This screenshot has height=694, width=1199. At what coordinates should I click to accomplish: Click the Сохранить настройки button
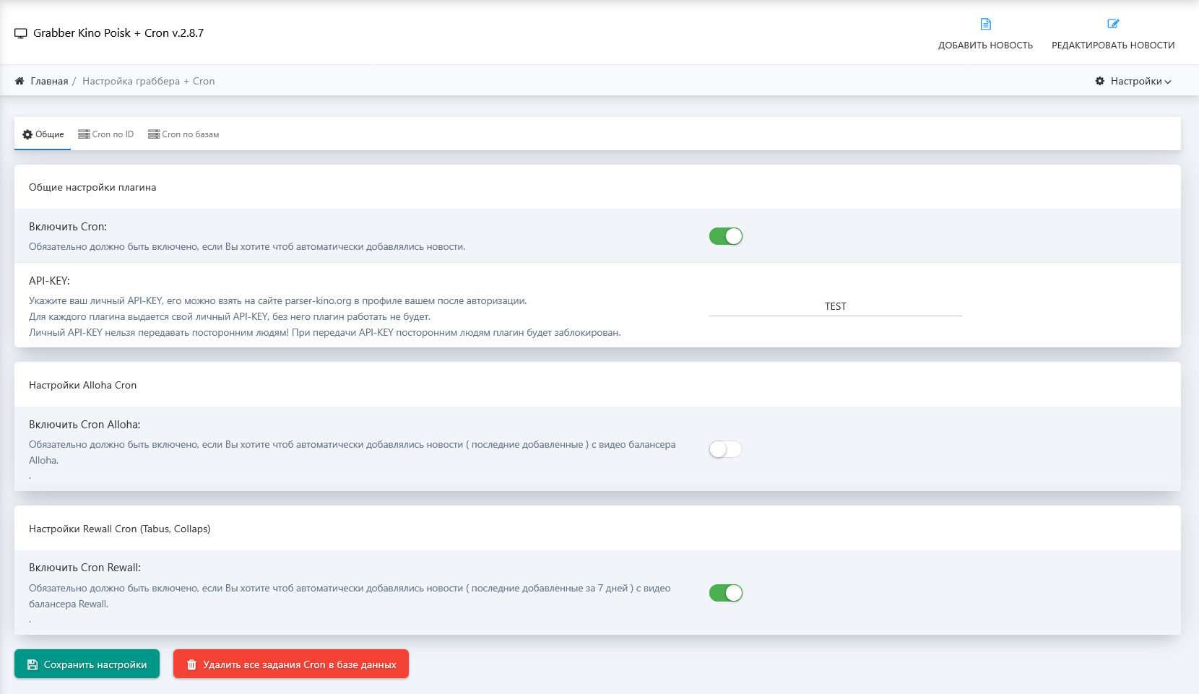click(87, 664)
